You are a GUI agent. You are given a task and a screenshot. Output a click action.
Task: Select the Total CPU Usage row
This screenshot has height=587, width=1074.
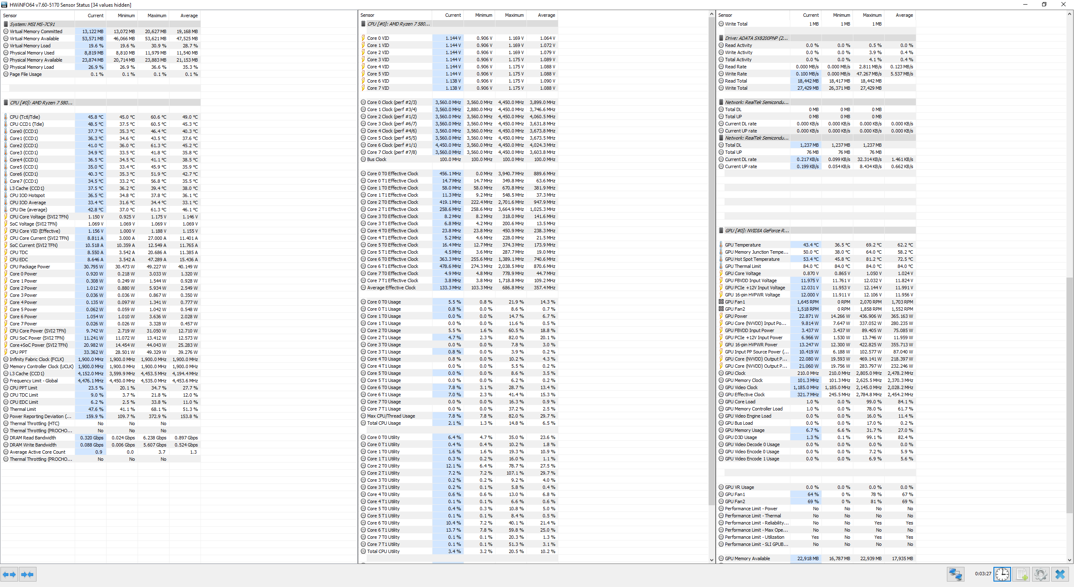383,423
